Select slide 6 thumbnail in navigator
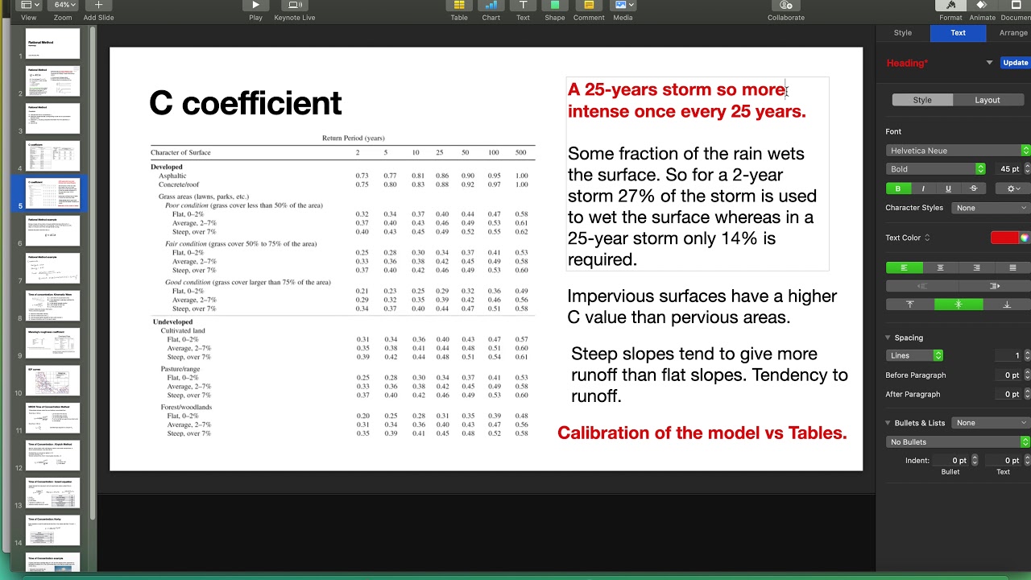This screenshot has width=1031, height=580. click(53, 230)
